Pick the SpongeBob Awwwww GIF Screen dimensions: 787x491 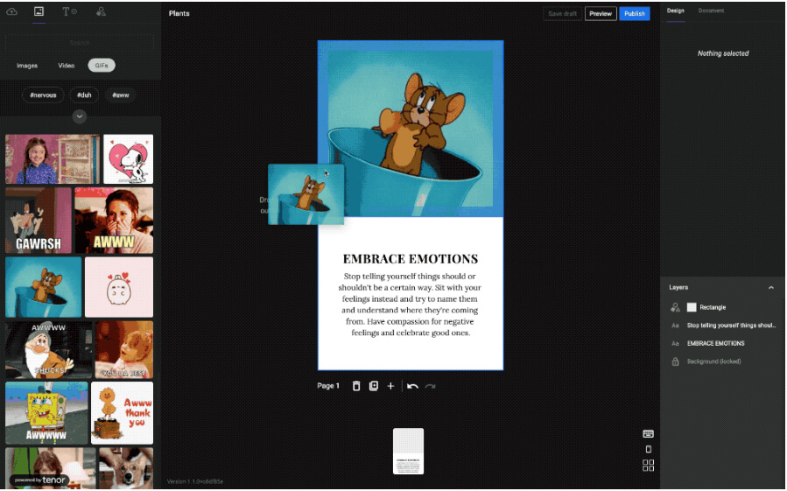(x=46, y=413)
